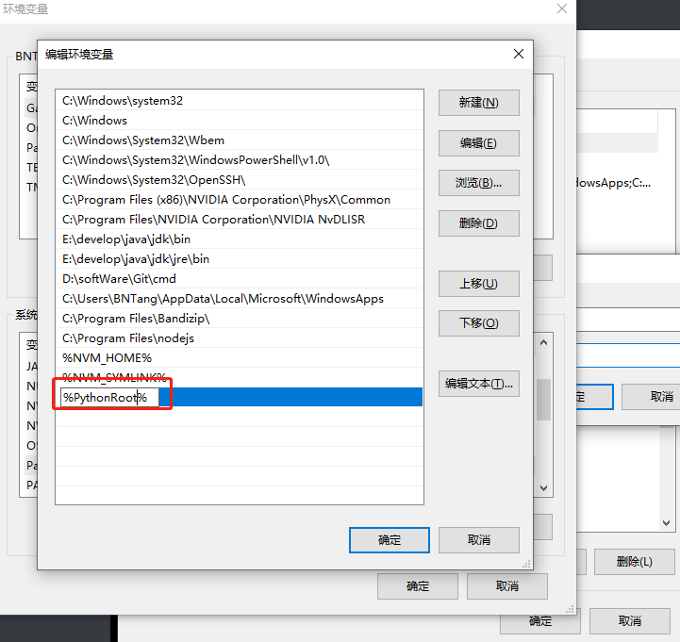Select the %NVM_HOME% entry

click(240, 358)
